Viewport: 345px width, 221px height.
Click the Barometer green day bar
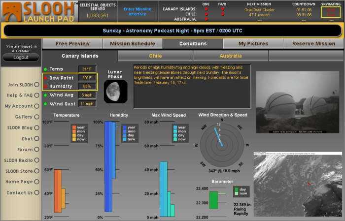(x=213, y=200)
